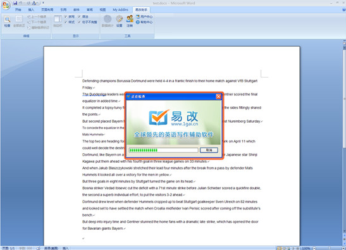Screen dimensions: 346x250
Task: Click the 取消 cancel button in dialog
Action: coord(209,150)
